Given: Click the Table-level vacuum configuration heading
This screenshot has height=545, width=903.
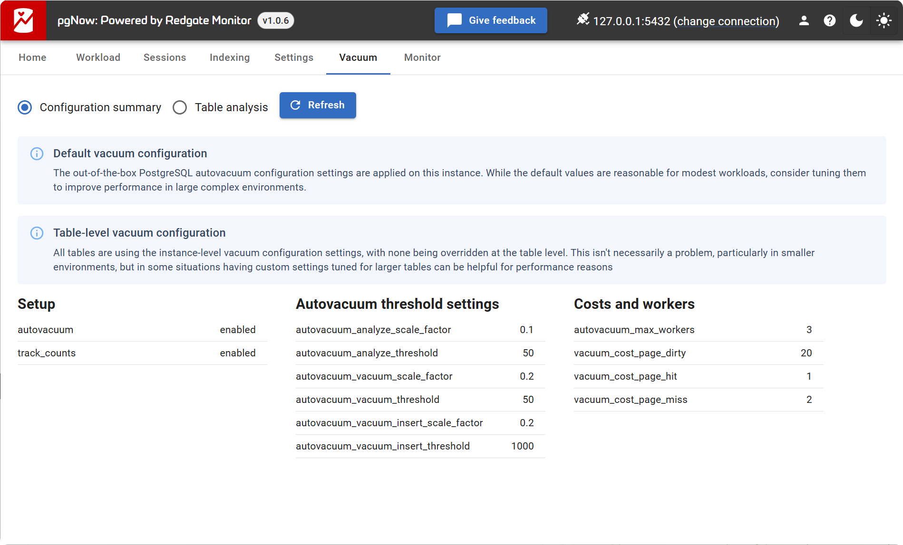Looking at the screenshot, I should coord(139,233).
